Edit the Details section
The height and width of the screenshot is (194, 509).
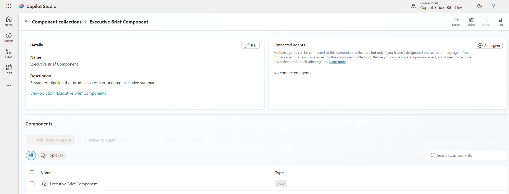[250, 45]
